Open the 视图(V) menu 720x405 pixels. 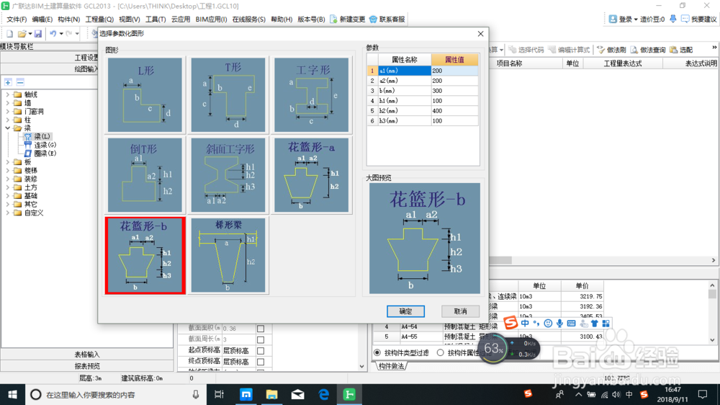pos(130,19)
